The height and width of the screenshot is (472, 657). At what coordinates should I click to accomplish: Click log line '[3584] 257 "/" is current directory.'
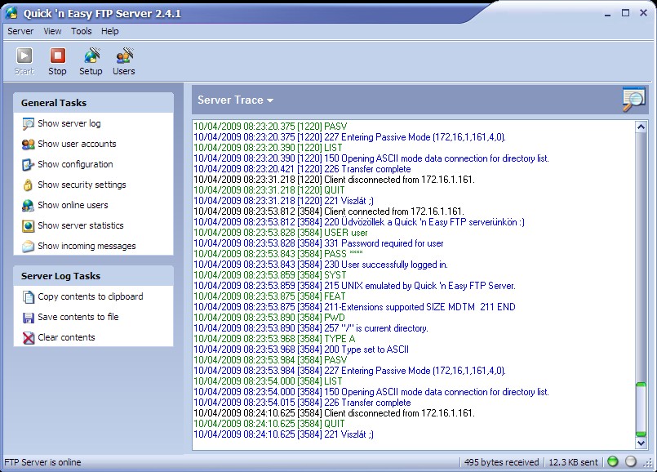coord(311,328)
